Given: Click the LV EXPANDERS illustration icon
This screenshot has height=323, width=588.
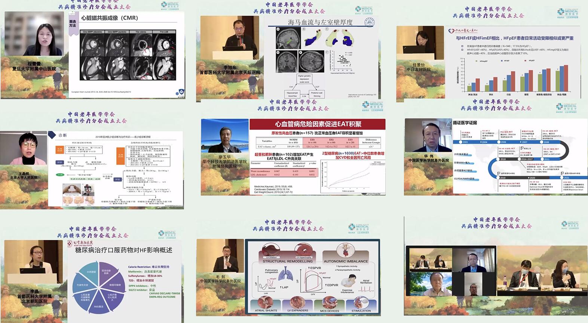Looking at the screenshot, I should 297,302.
